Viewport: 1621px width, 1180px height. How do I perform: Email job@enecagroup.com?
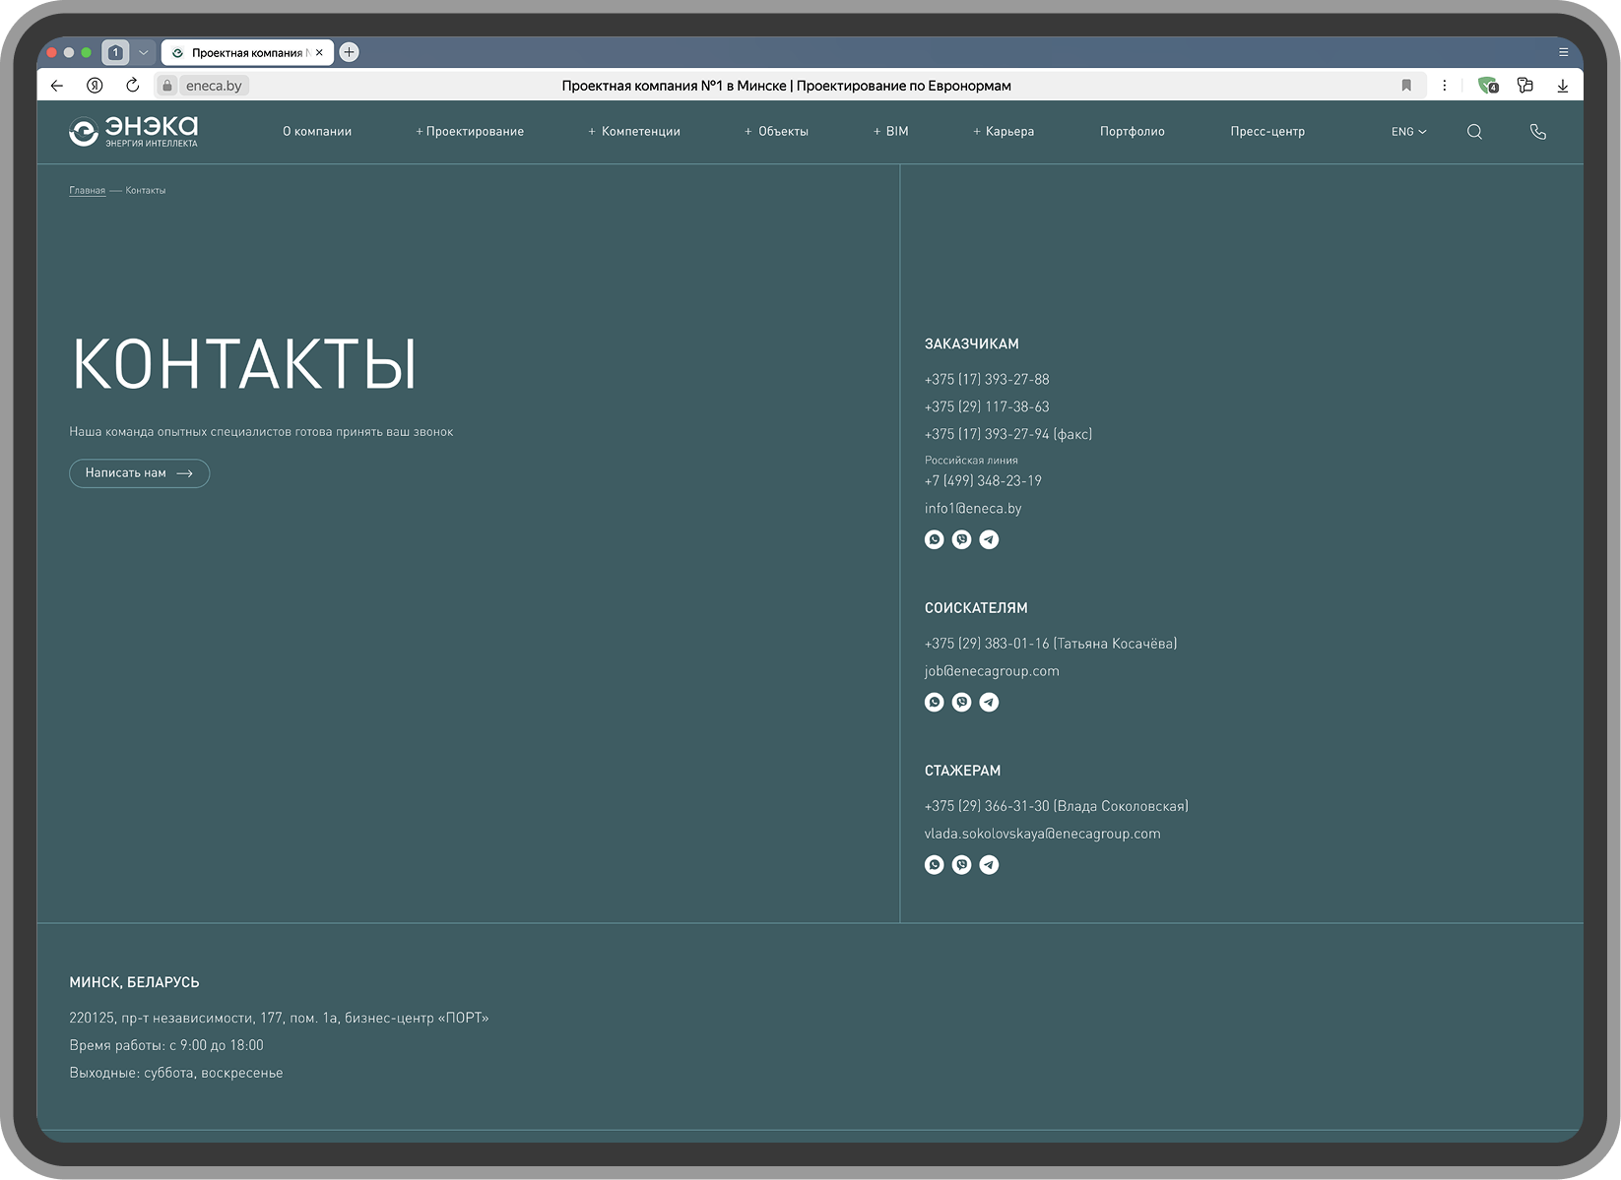point(992,671)
